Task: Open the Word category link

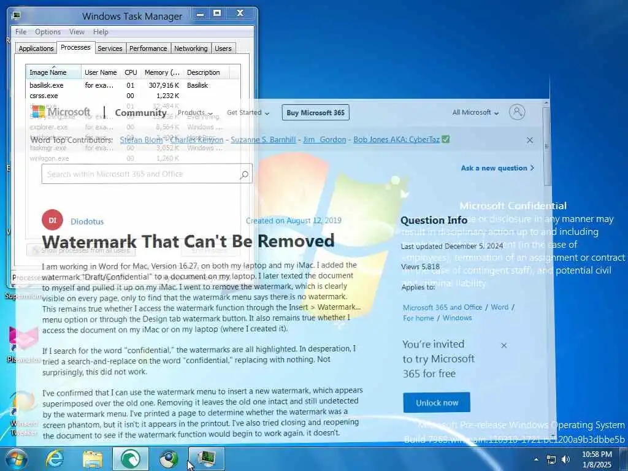Action: (499, 307)
